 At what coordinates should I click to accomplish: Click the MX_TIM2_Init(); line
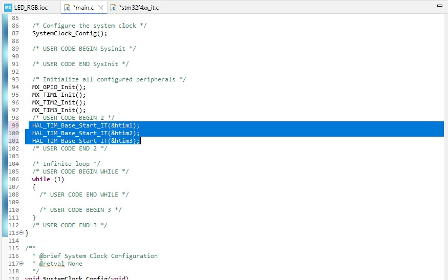click(58, 102)
